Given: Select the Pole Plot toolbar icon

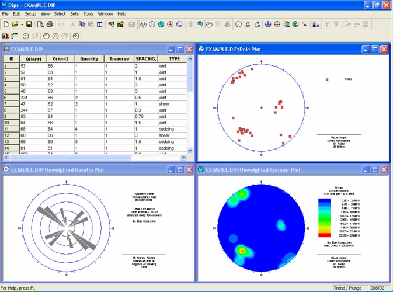Looking at the screenshot, I should [x=143, y=25].
